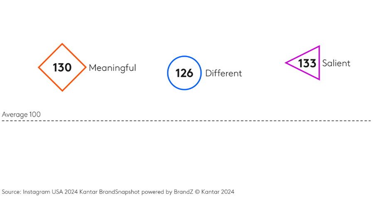Click Kantar BrandSnapshot in the source line
The width and height of the screenshot is (374, 199).
click(x=107, y=192)
